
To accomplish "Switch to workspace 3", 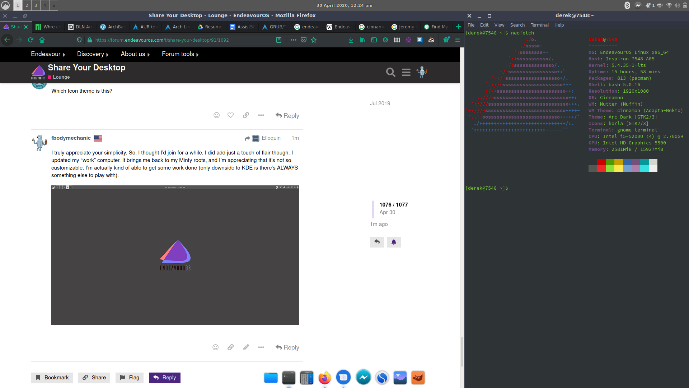I will (36, 5).
